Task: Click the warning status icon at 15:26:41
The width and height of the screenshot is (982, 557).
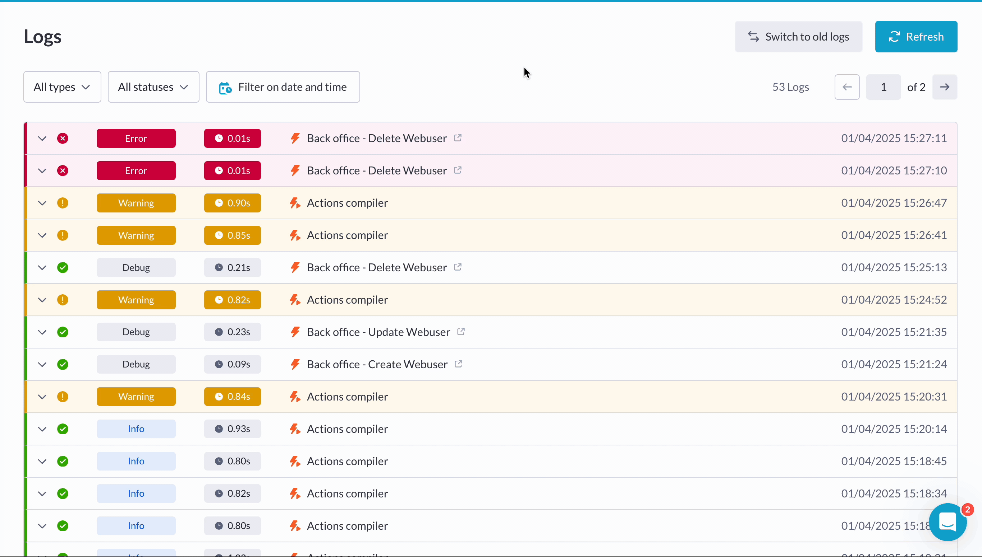Action: coord(63,235)
